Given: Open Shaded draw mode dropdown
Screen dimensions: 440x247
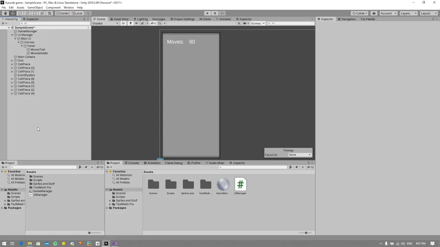Looking at the screenshot, I should pyautogui.click(x=105, y=23).
